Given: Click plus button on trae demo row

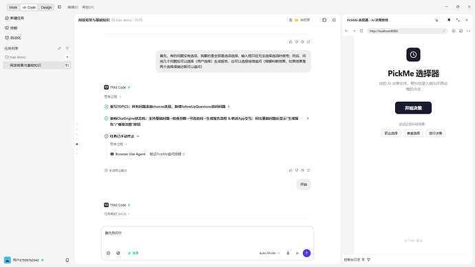Looking at the screenshot, I should (67, 57).
